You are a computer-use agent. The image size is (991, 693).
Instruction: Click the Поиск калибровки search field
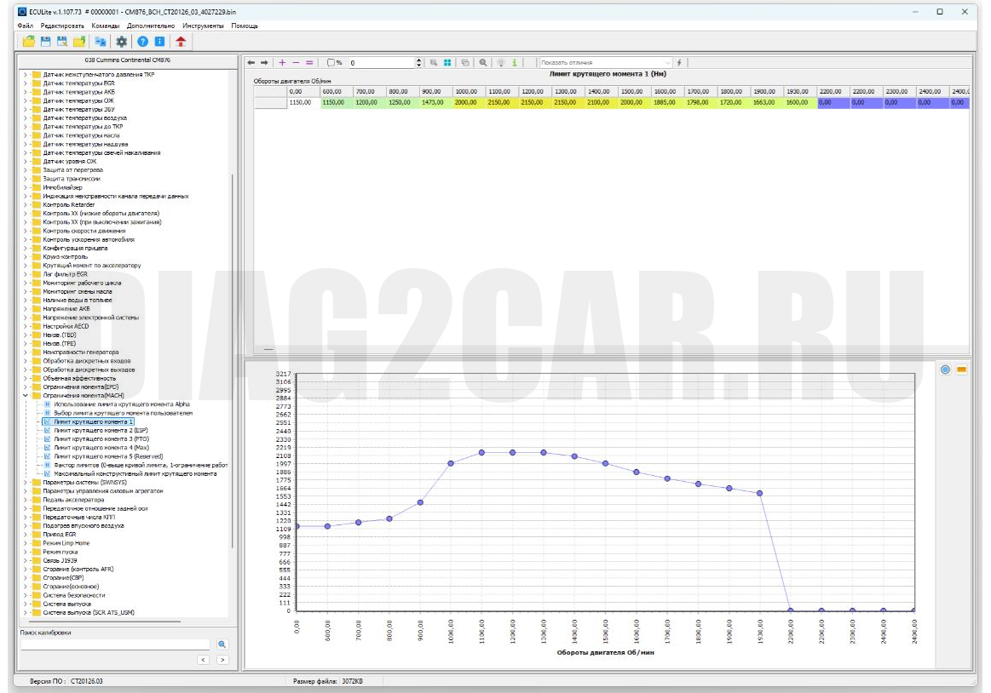(x=115, y=644)
